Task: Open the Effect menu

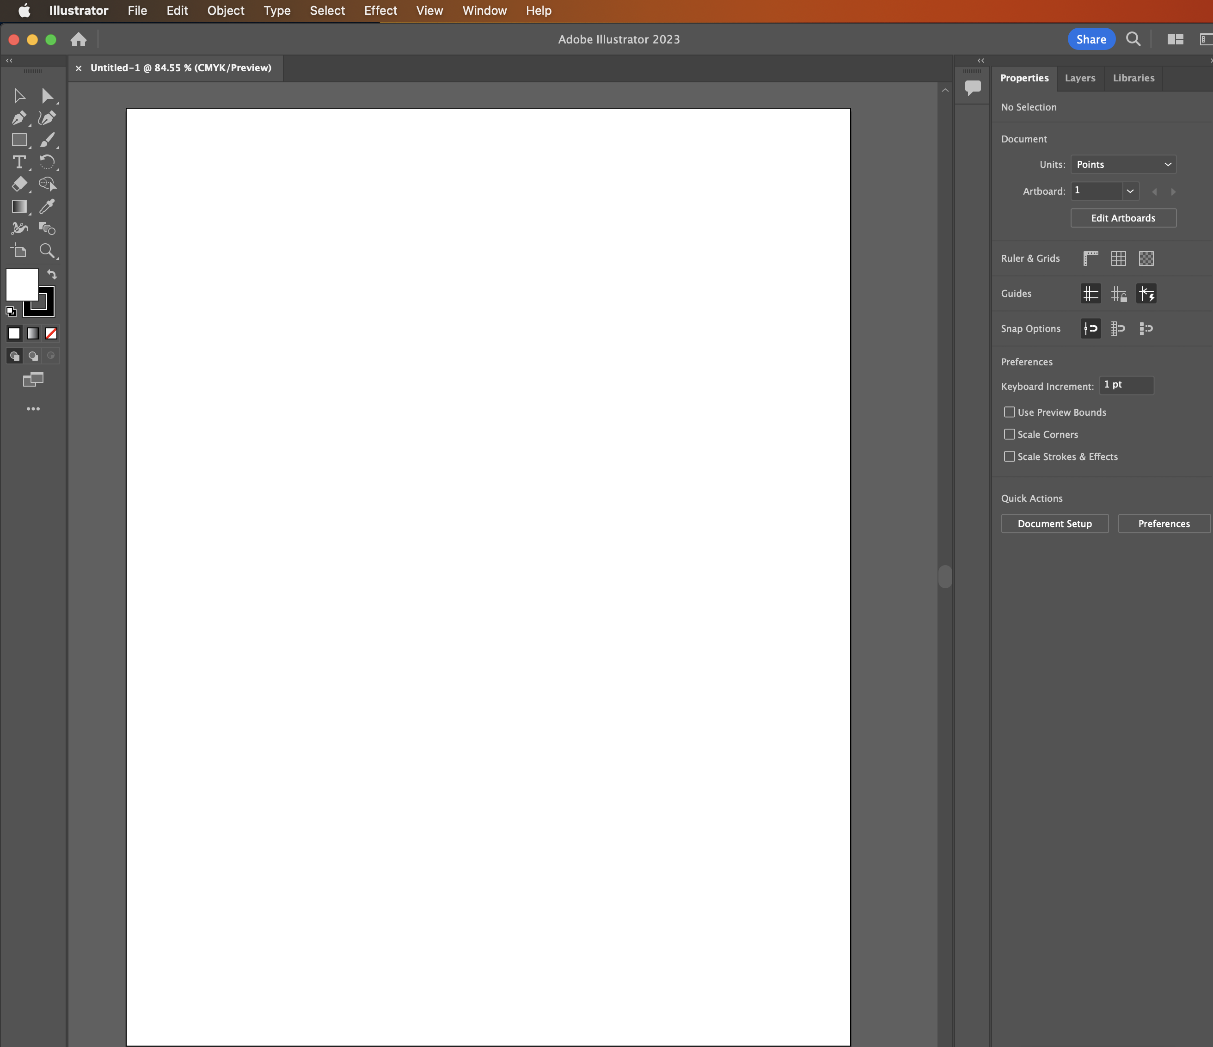Action: 380,11
